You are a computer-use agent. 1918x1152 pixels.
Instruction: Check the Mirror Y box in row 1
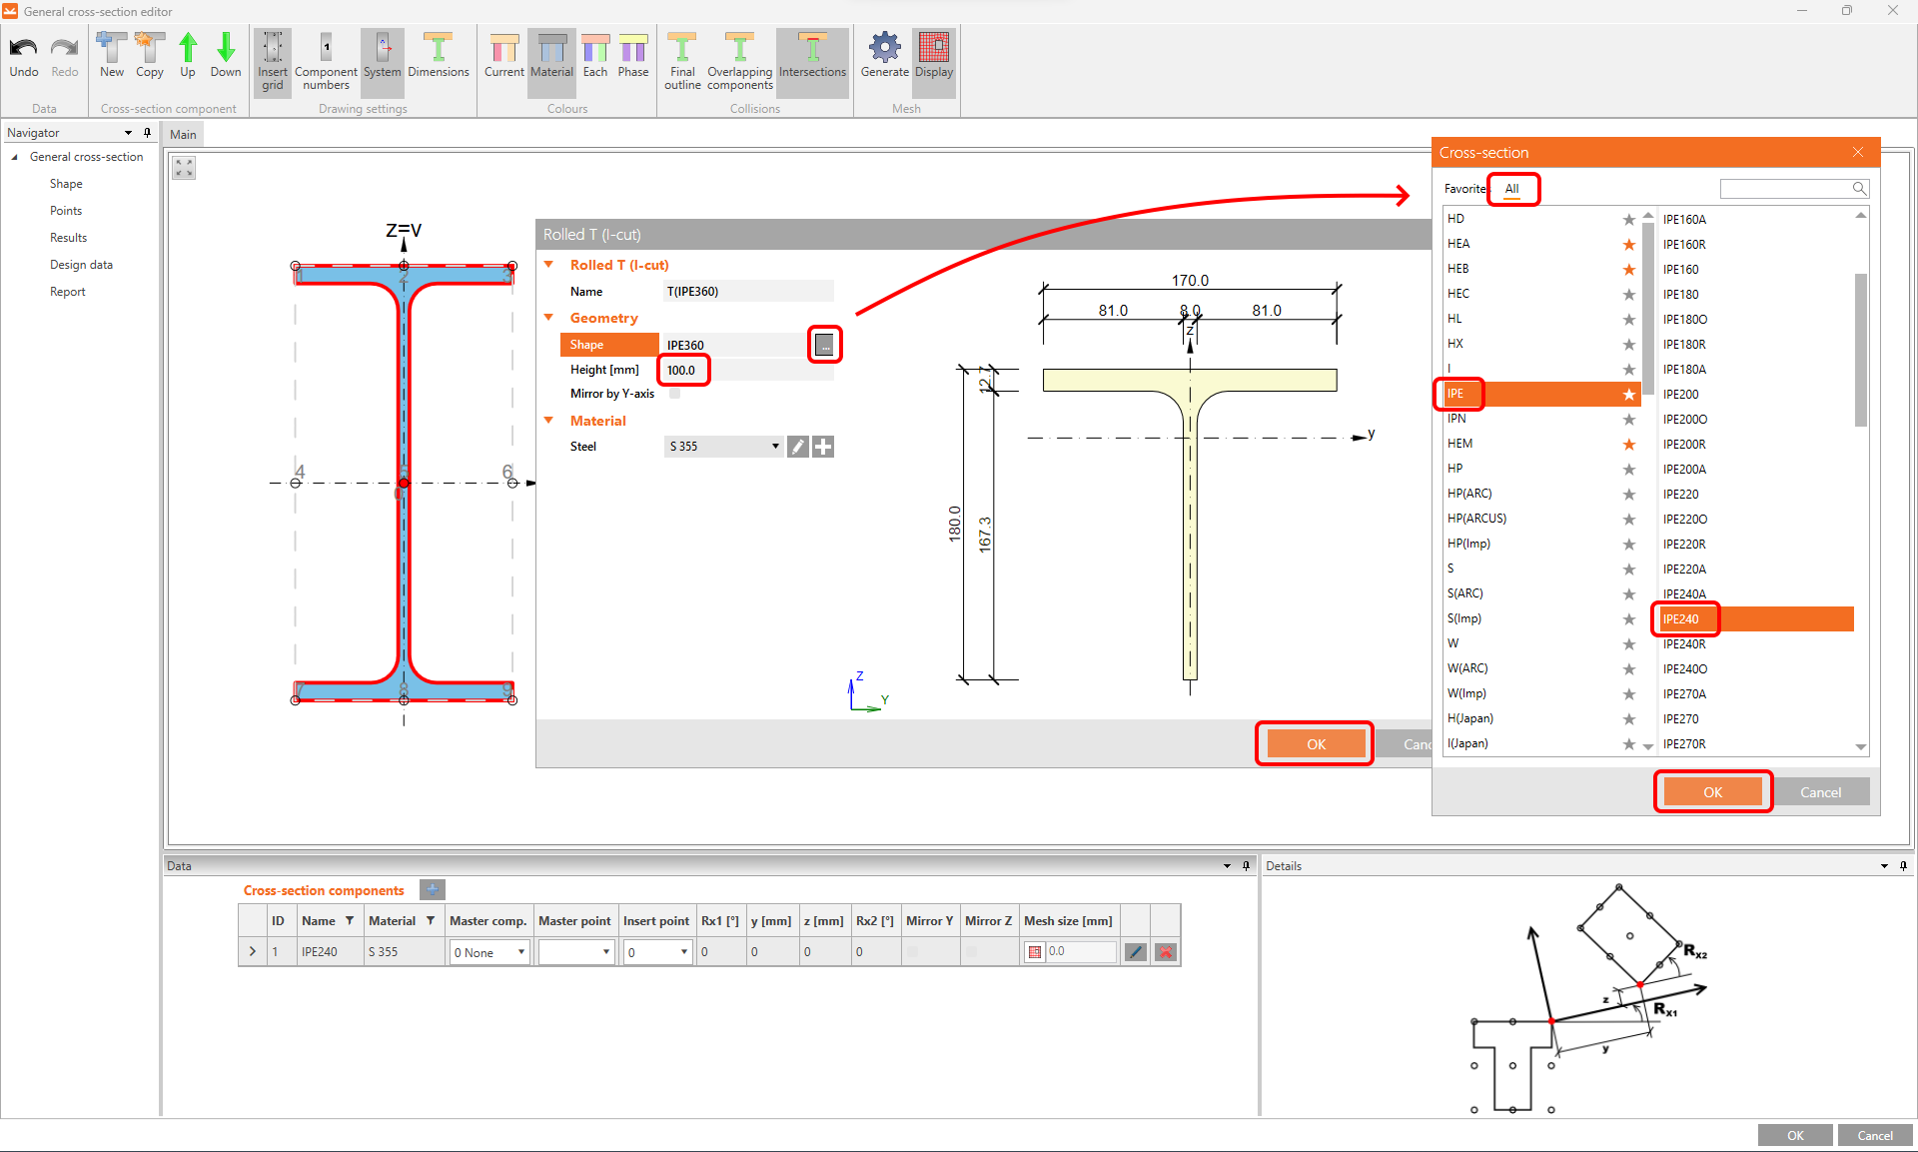click(912, 952)
